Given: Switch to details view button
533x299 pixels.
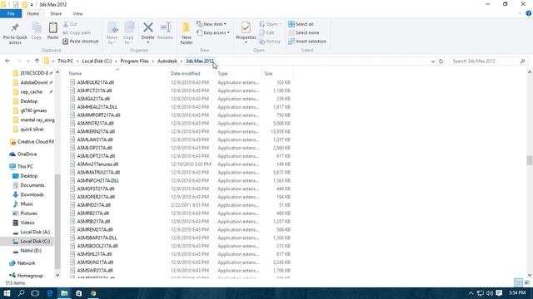Looking at the screenshot, I should [518, 282].
